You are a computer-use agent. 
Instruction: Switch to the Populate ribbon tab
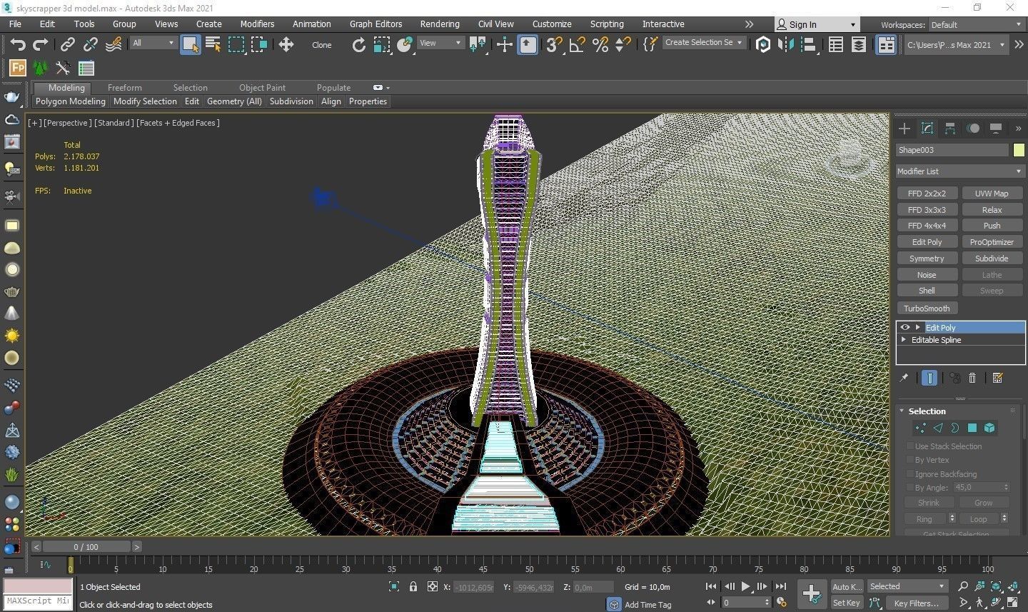point(333,88)
